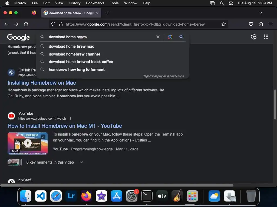Open the Trash in the dock
Screen dimensions: 277x207
pyautogui.click(x=251, y=196)
